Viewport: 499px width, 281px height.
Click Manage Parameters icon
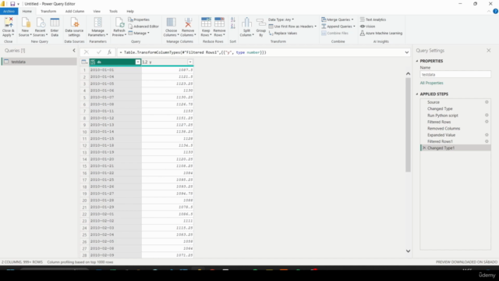pyautogui.click(x=98, y=23)
